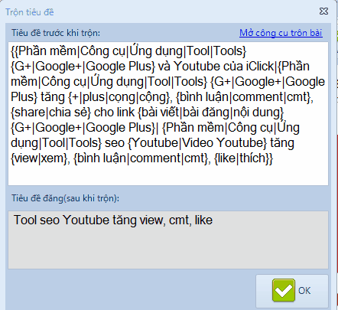Click 'Tool seo Youtube tăng view, cmt, like' text
The height and width of the screenshot is (310, 338).
[x=113, y=220]
